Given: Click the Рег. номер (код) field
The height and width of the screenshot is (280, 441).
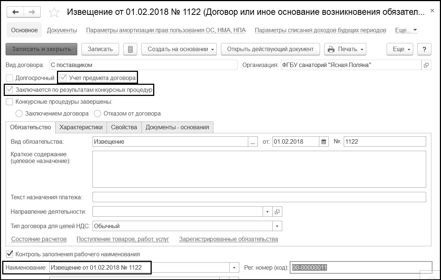Looking at the screenshot, I should coord(361,268).
